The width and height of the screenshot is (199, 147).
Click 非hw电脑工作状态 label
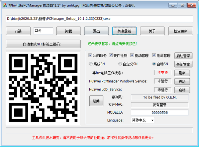108,73
